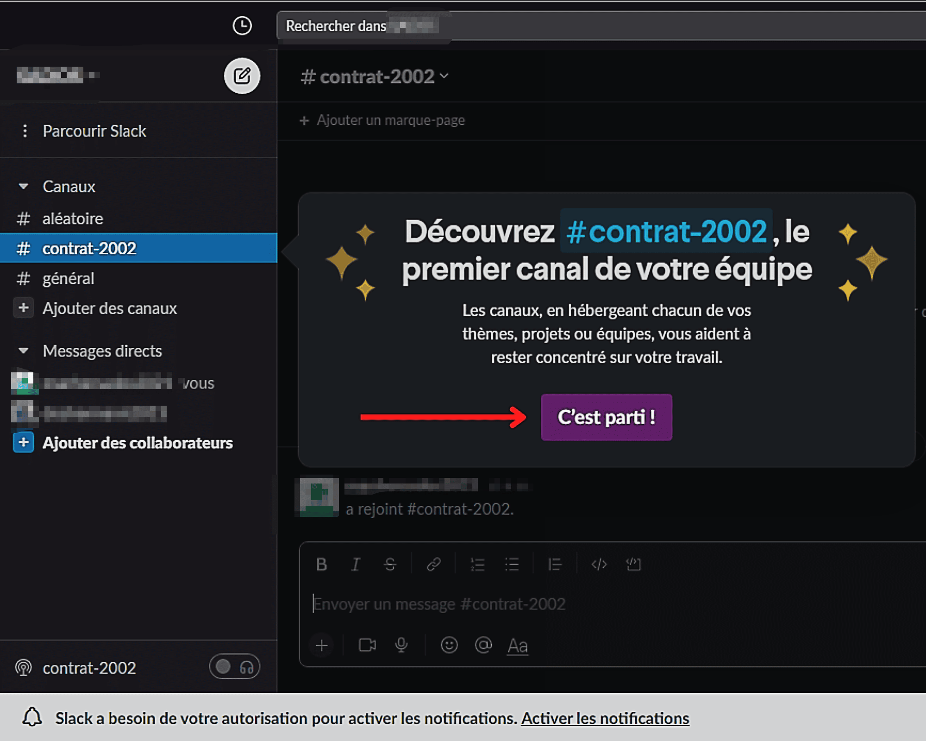Click the Activer les notifications link
This screenshot has height=741, width=926.
coord(605,718)
